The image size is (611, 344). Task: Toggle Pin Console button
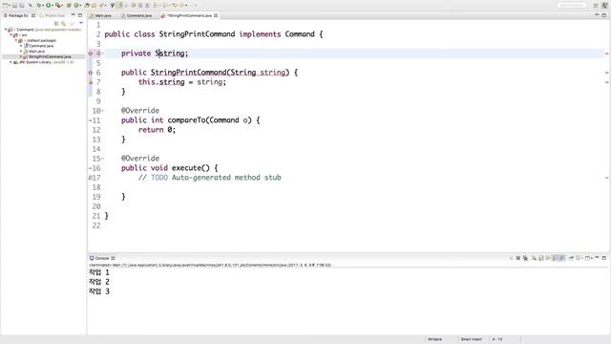coord(571,258)
